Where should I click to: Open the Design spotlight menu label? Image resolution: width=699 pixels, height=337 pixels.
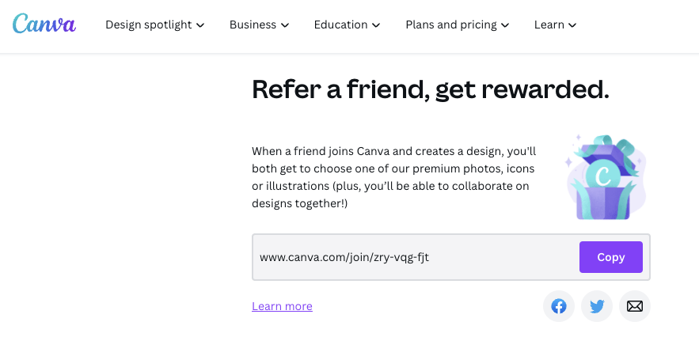149,25
